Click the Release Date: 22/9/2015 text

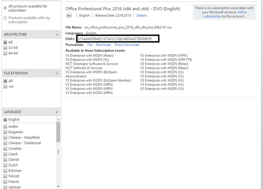(x=113, y=15)
